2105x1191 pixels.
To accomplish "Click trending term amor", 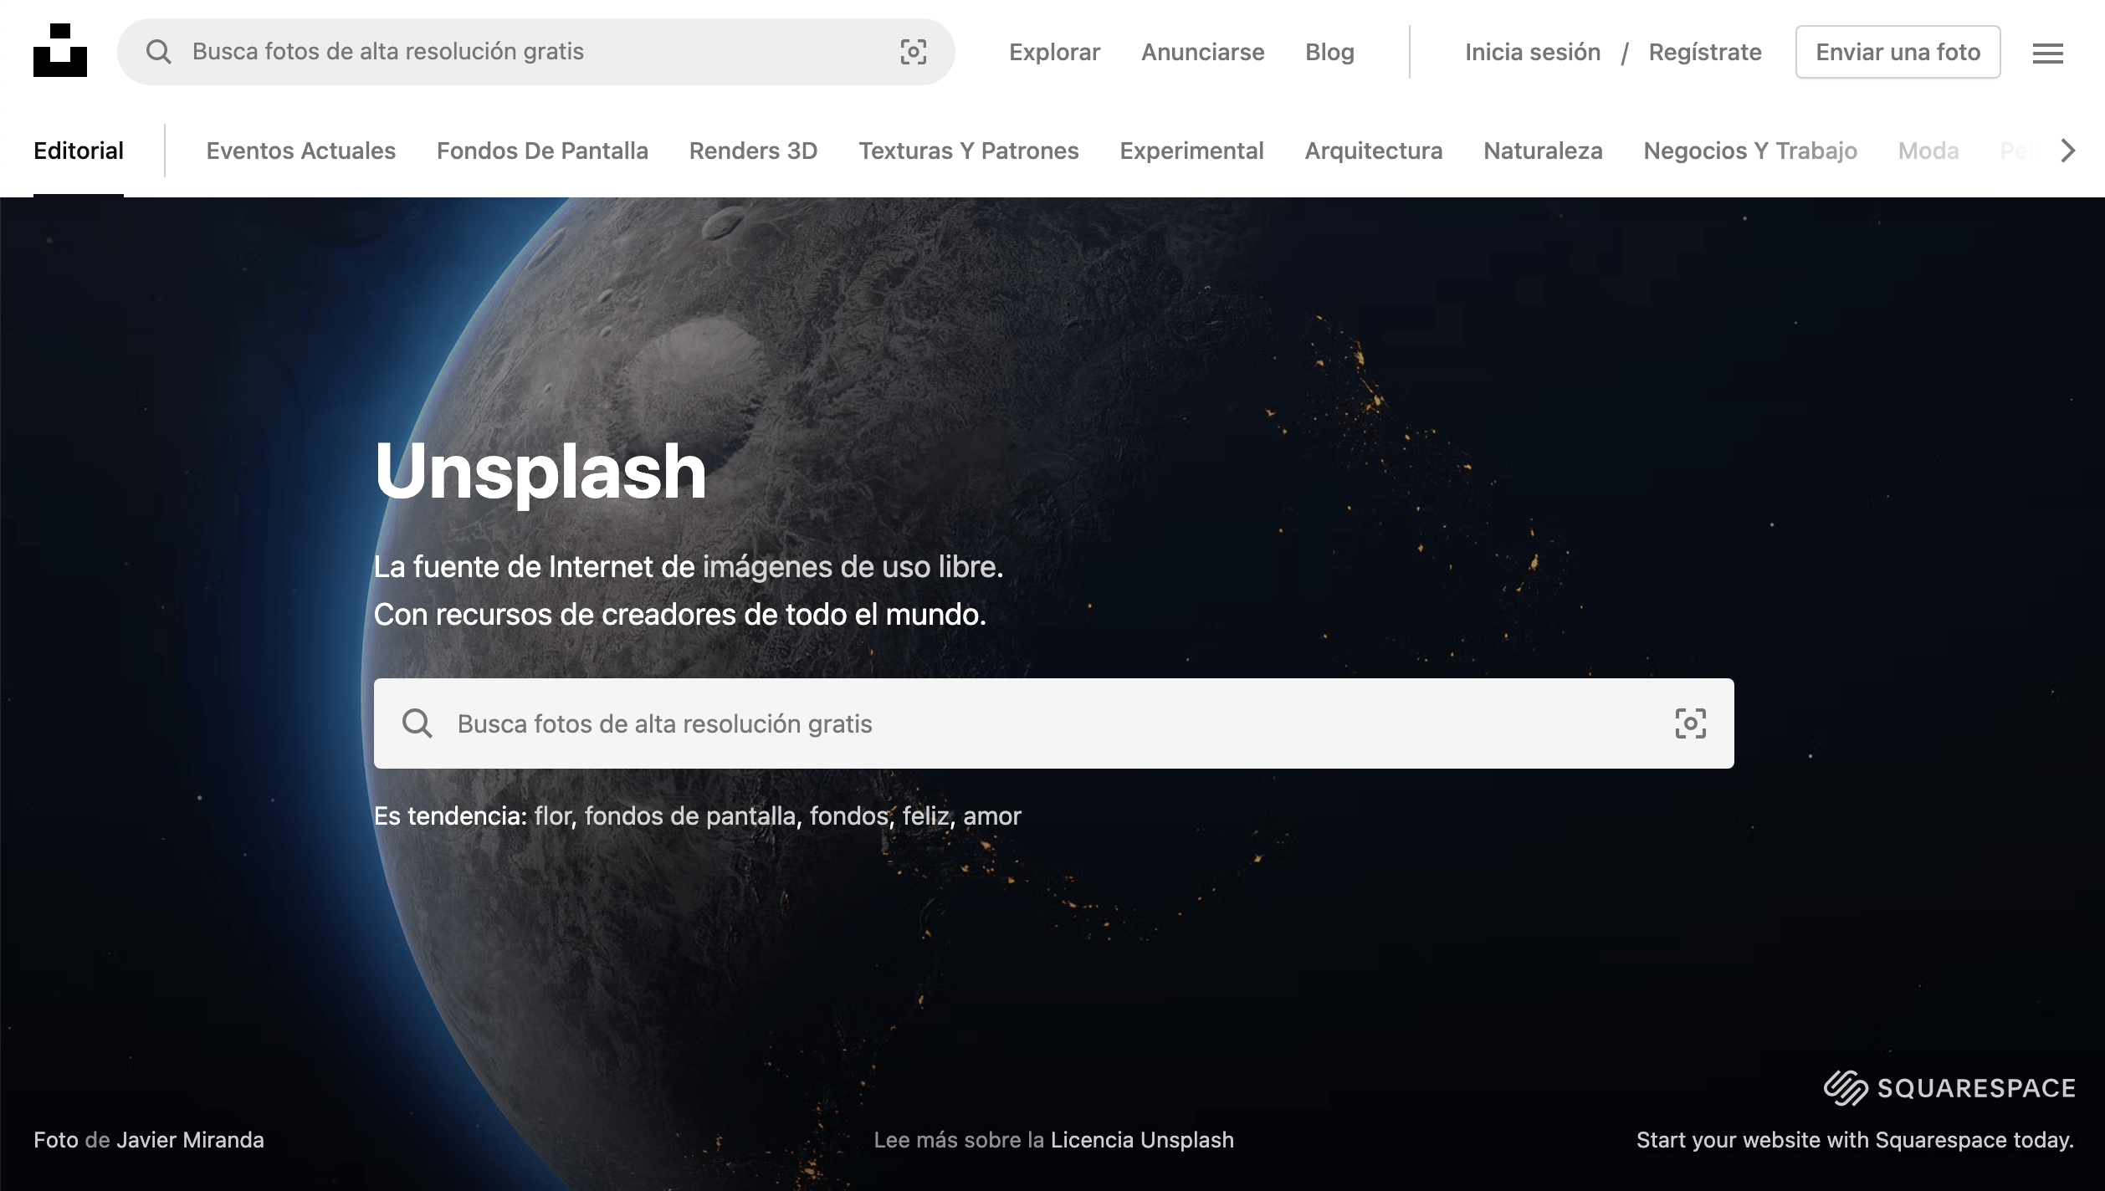I will [x=991, y=815].
